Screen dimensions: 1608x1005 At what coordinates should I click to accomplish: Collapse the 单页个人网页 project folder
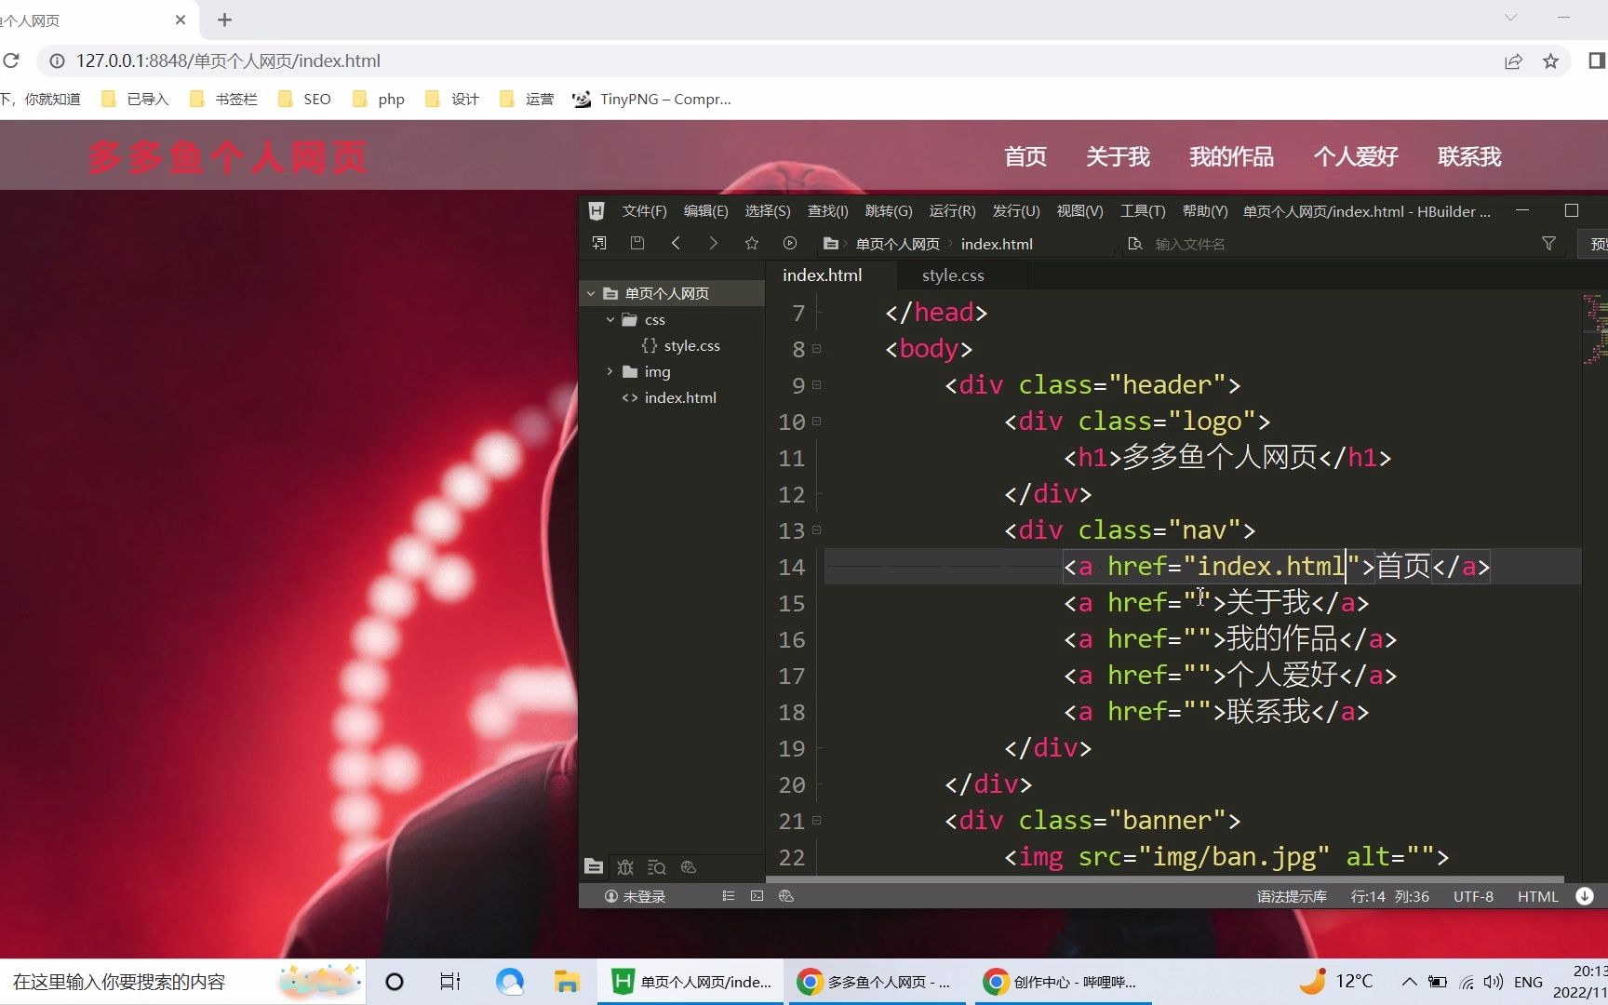(591, 293)
